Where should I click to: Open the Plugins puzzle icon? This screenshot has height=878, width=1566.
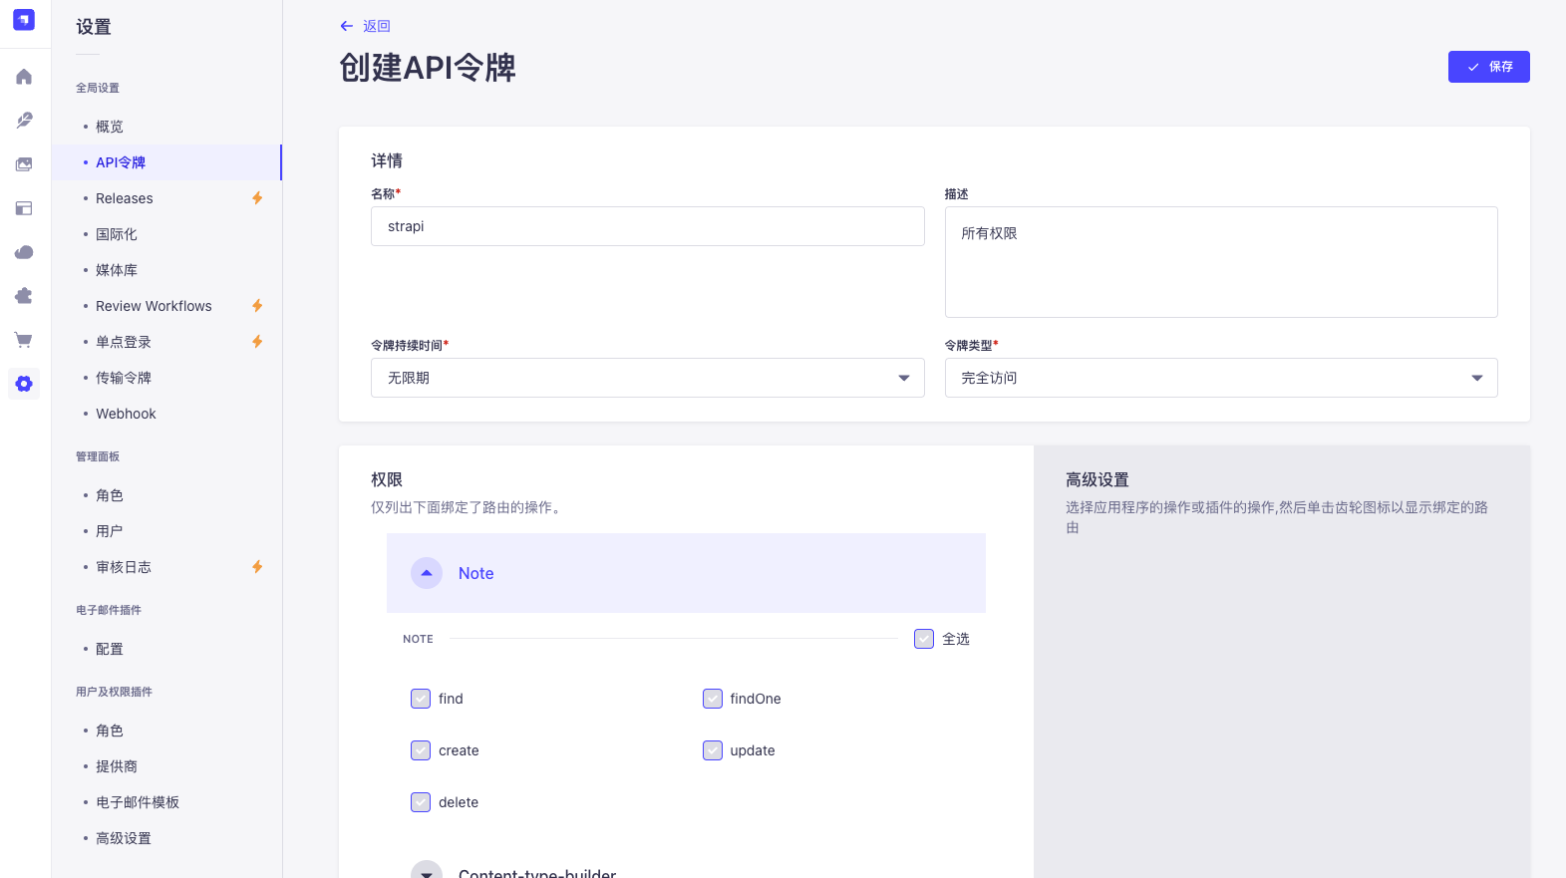click(x=24, y=296)
